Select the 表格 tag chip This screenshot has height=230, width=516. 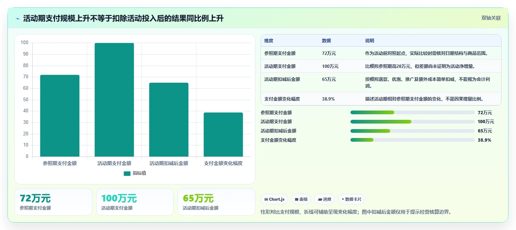pyautogui.click(x=301, y=199)
